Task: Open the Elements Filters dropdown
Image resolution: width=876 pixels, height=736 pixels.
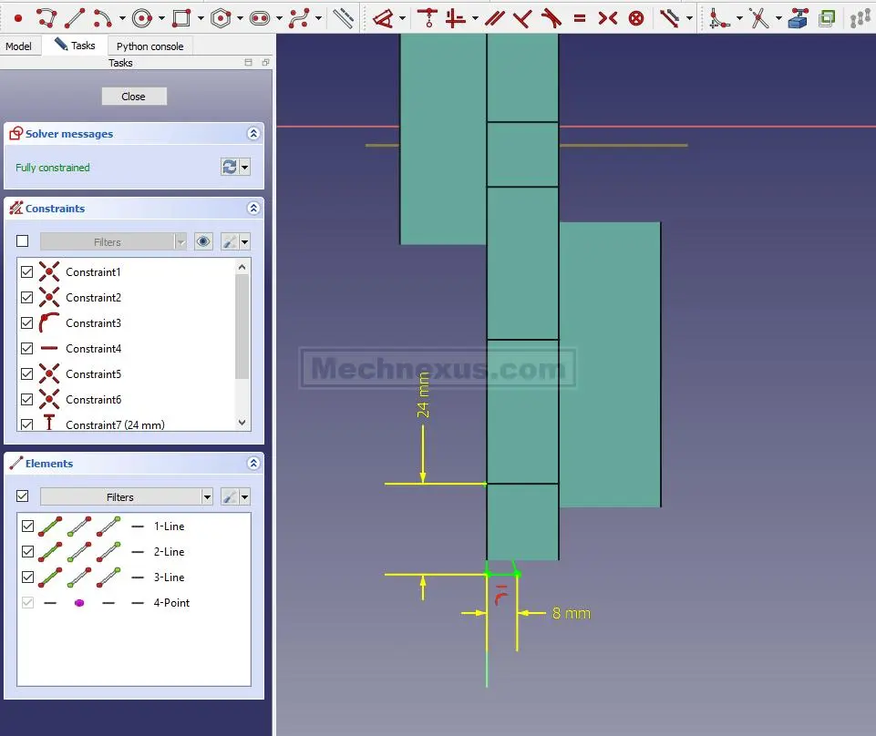Action: [208, 497]
